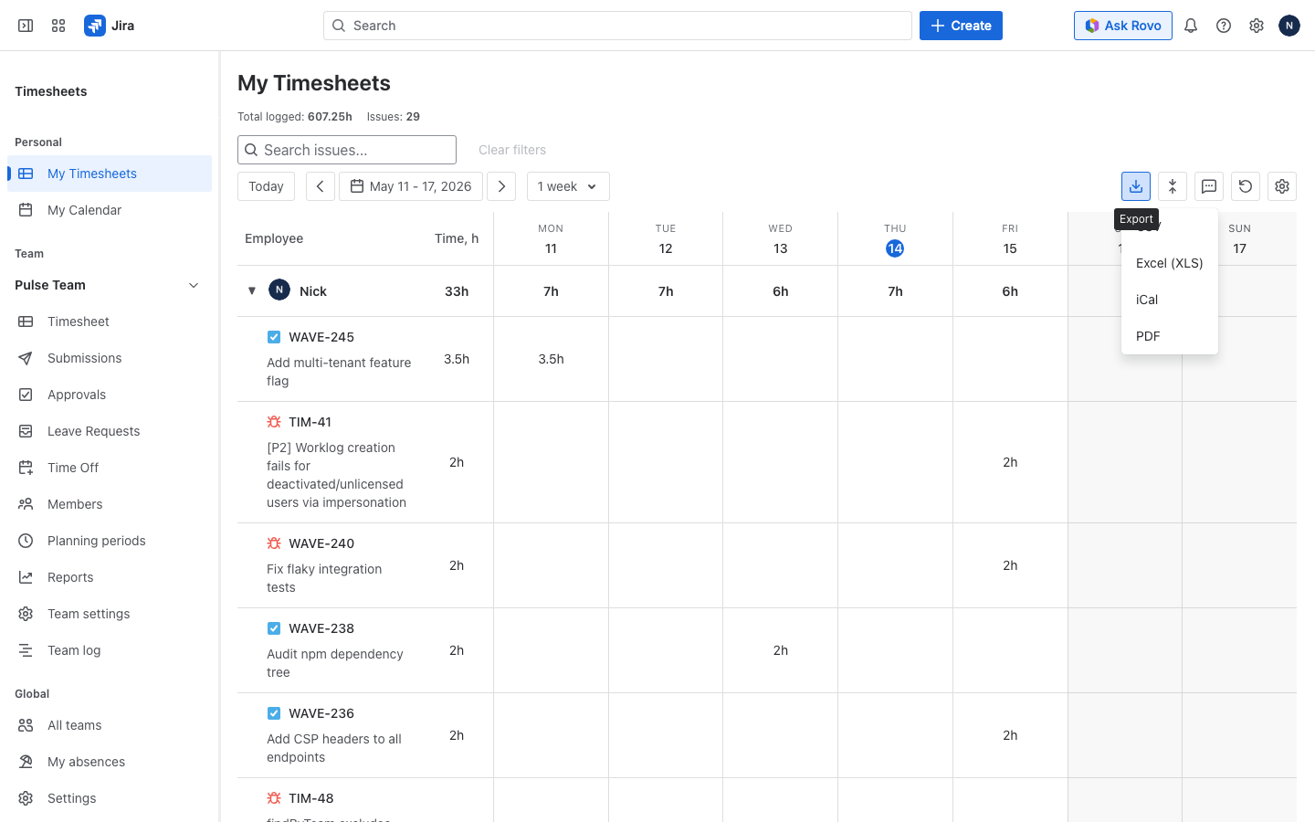Open the app switcher grid icon
1315x822 pixels.
[58, 26]
